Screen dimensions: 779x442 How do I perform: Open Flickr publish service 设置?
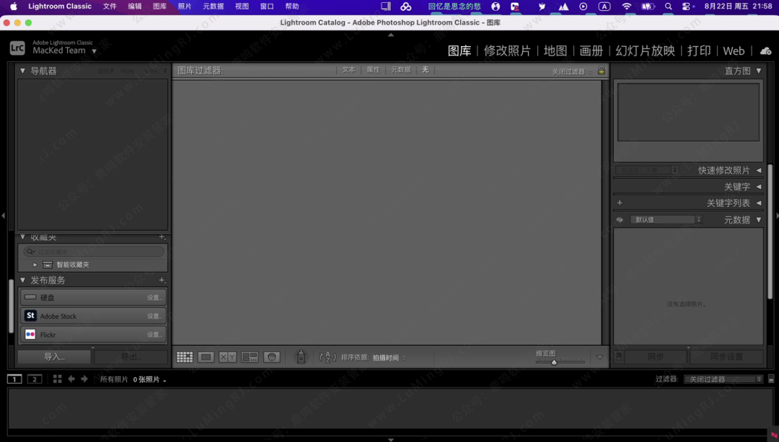154,334
